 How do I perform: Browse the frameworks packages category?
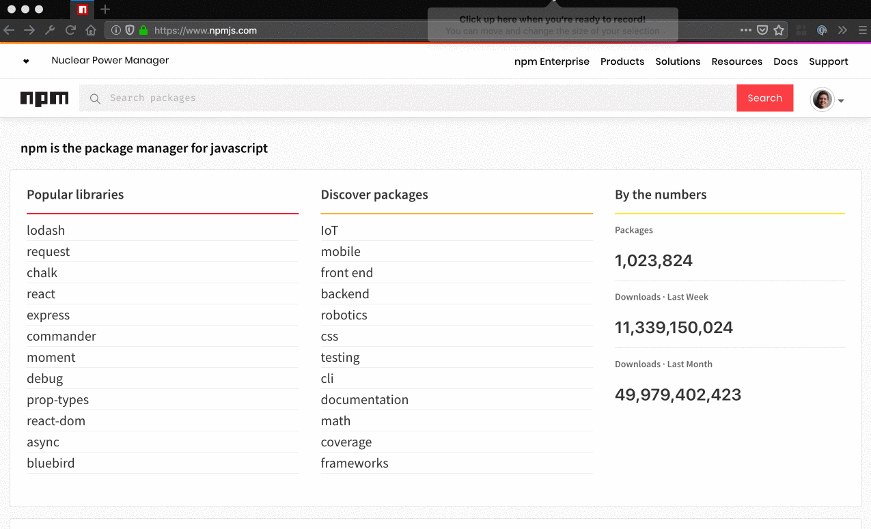tap(355, 463)
